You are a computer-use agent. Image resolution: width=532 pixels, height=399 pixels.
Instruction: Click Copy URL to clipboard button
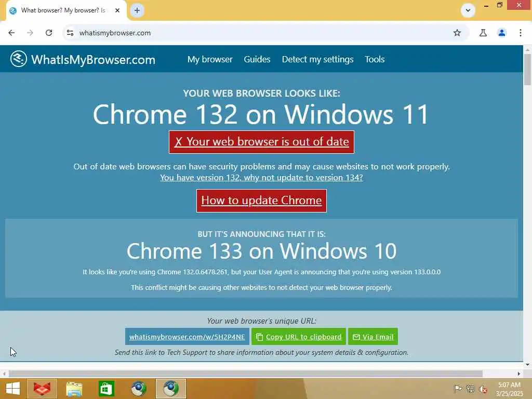299,337
